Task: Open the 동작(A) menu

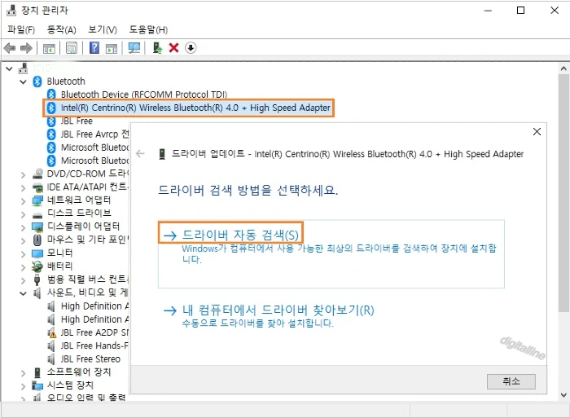Action: coord(61,29)
